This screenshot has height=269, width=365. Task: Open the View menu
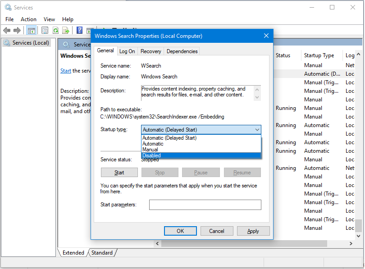pos(49,19)
